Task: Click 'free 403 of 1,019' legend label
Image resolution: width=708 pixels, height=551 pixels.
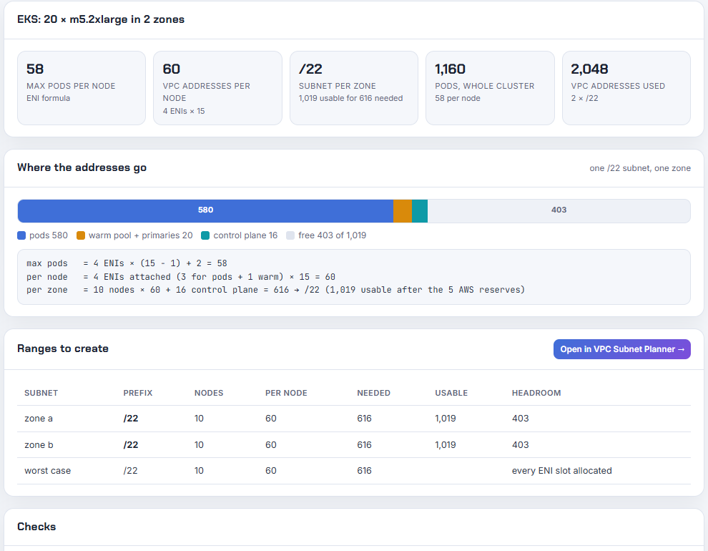Action: coord(332,235)
